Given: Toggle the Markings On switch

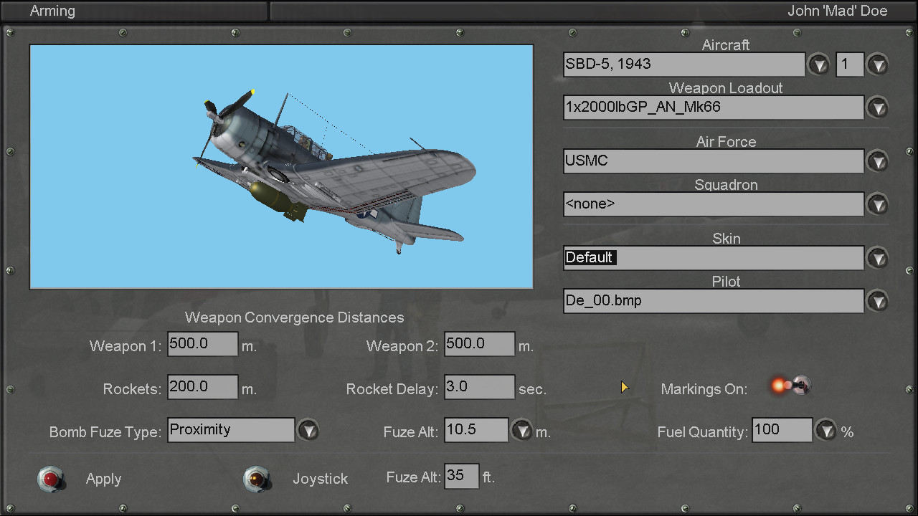Looking at the screenshot, I should point(790,386).
